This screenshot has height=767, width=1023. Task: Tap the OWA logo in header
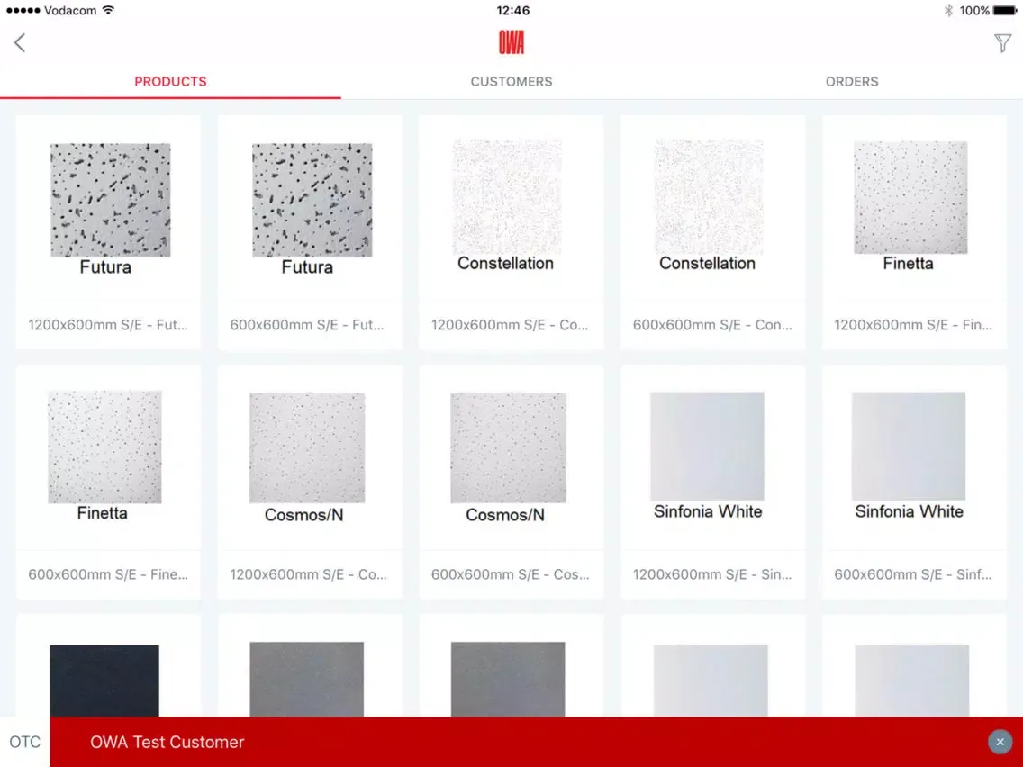pyautogui.click(x=511, y=42)
